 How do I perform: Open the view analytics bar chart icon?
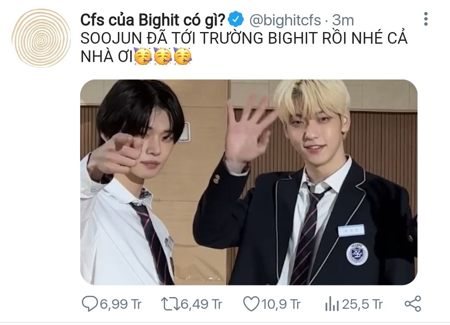coord(332,304)
